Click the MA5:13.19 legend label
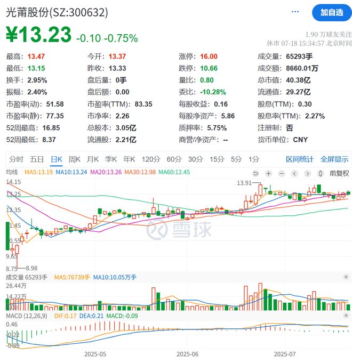The height and width of the screenshot is (363, 352). 39,172
